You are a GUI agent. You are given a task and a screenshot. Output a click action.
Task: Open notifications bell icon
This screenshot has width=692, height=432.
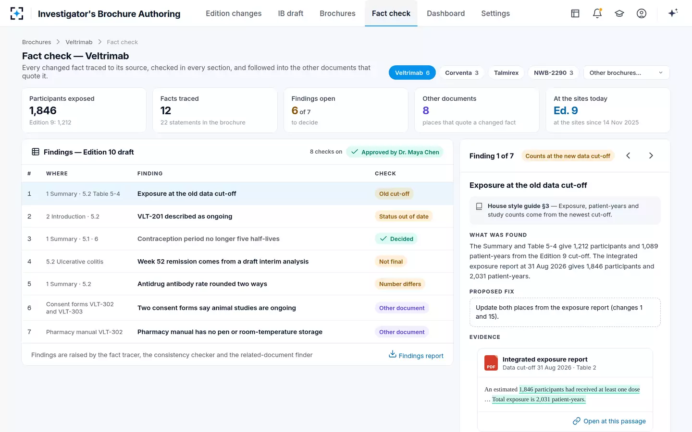point(597,13)
